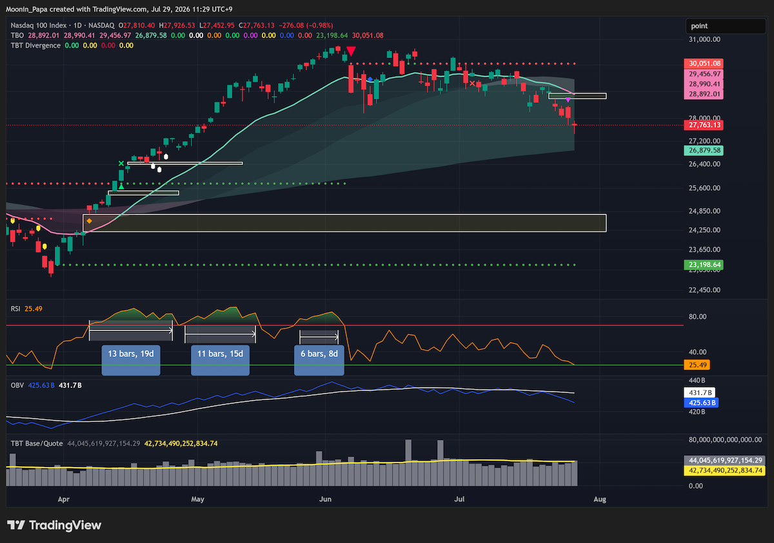Select the 6 bars, 8d measurement label
The height and width of the screenshot is (543, 774).
(319, 361)
